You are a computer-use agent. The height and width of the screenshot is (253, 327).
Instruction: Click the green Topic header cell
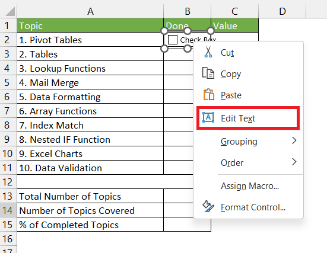[90, 25]
